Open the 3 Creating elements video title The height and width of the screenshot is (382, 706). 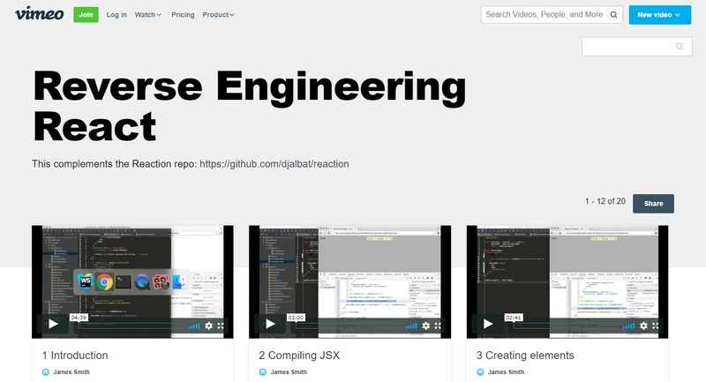click(x=525, y=356)
